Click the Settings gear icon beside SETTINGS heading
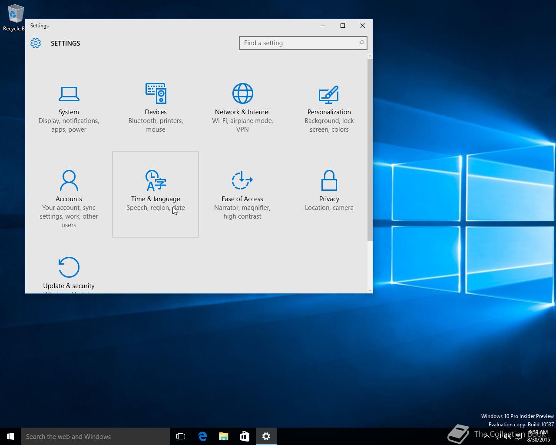Viewport: 556px width, 445px height. click(36, 43)
